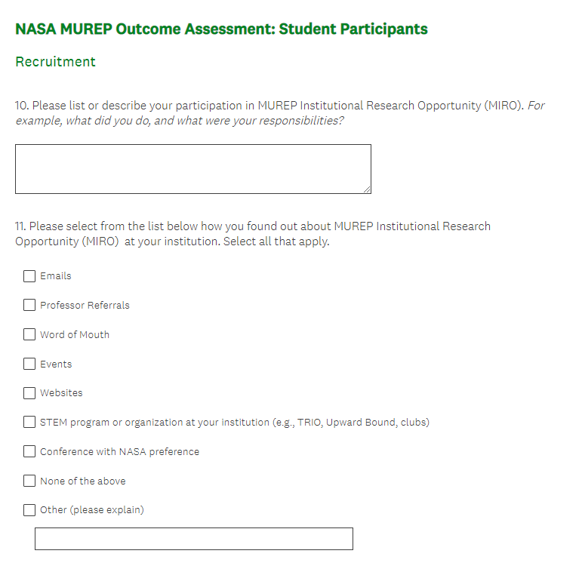Toggle the Conference with NASA preference checkbox
Screen dimensions: 582x569
pos(29,451)
